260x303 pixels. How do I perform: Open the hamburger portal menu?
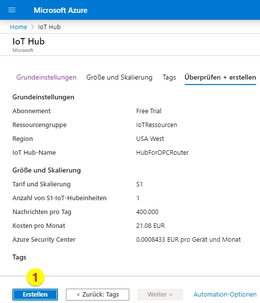pos(12,10)
